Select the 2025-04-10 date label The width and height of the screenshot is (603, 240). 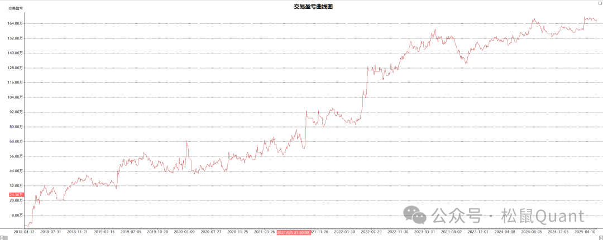(x=585, y=232)
